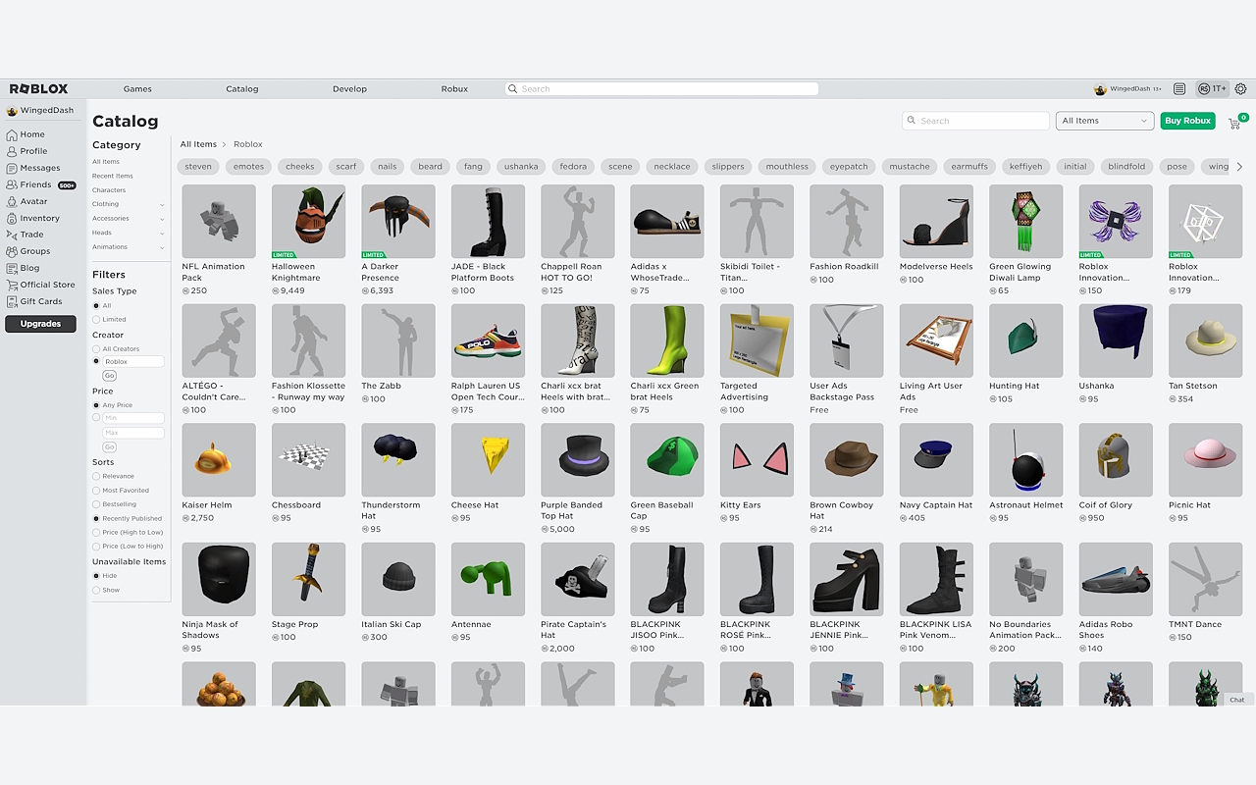This screenshot has height=785, width=1256.
Task: Click the search magnifier in the catalog
Action: coord(911,120)
